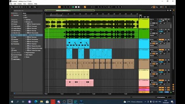Open the View menu
The width and height of the screenshot is (185, 104).
pos(25,4)
